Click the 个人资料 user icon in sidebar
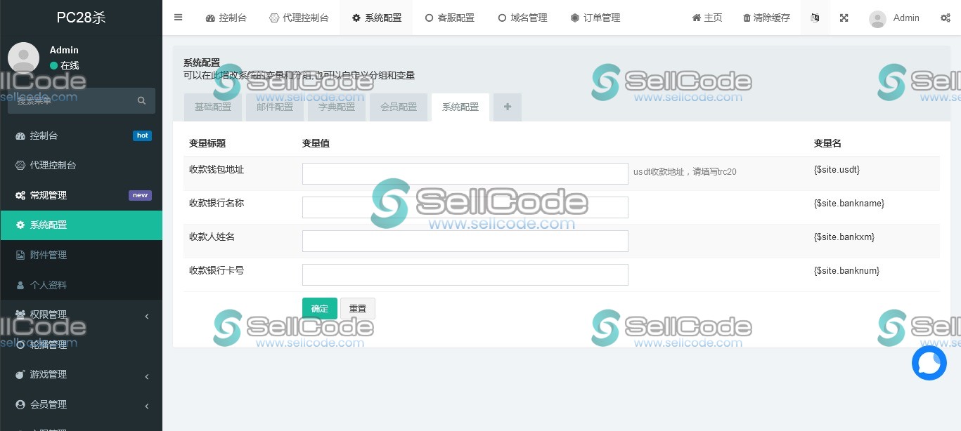Viewport: 961px width, 431px height. (x=20, y=285)
